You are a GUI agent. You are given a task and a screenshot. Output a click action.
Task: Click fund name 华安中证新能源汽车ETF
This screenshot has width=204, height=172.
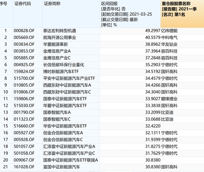(x=65, y=126)
